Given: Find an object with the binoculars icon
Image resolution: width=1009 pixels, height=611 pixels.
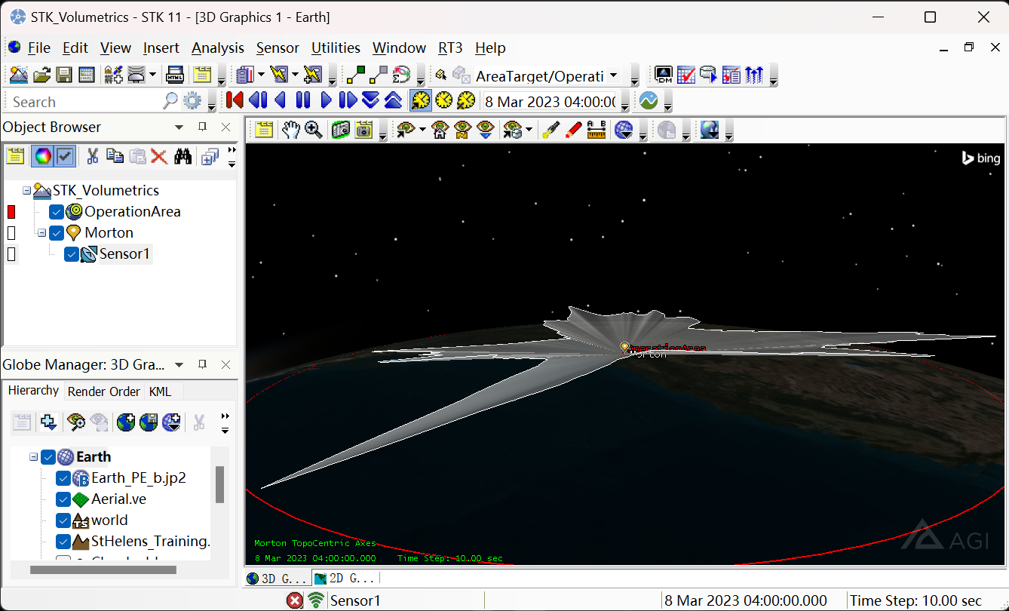Looking at the screenshot, I should tap(184, 155).
